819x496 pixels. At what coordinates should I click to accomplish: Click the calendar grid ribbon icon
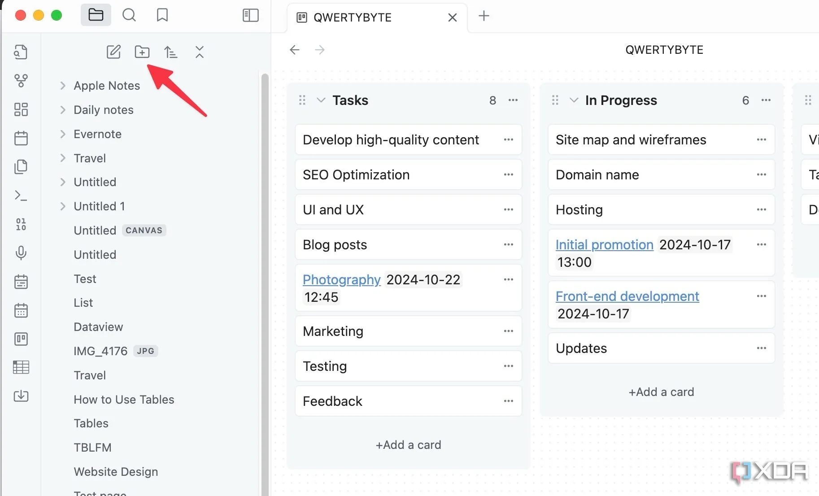pyautogui.click(x=21, y=310)
